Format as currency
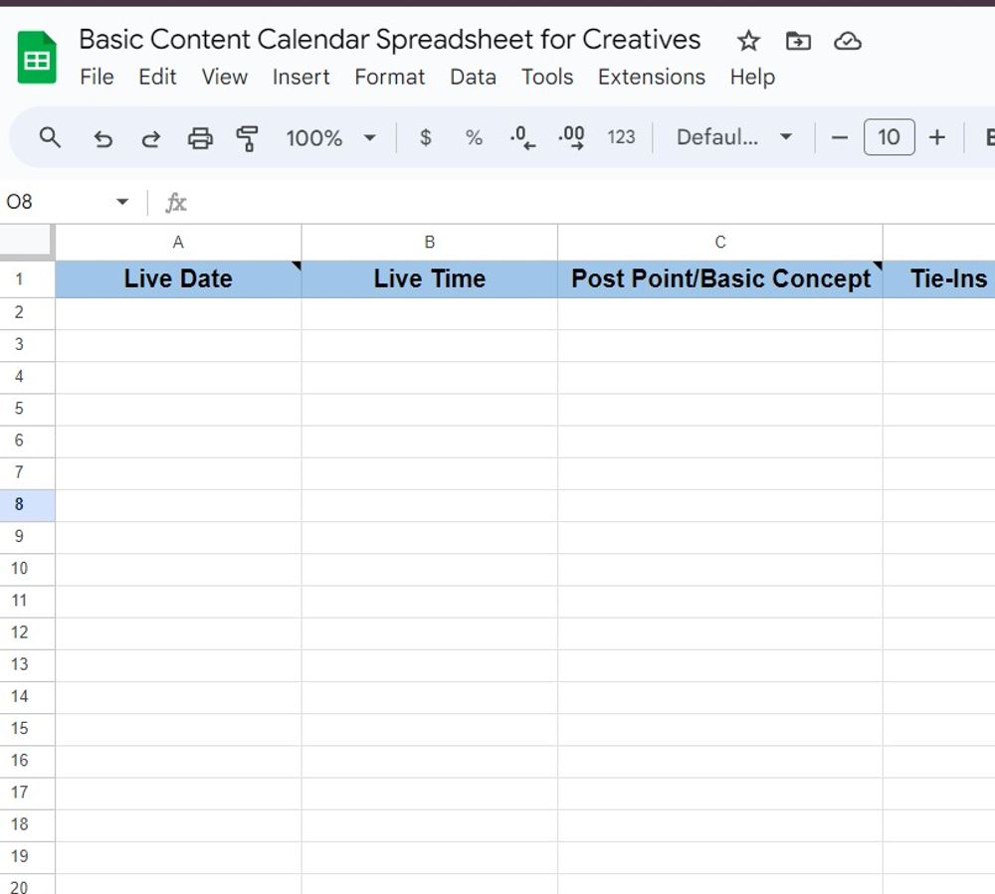The height and width of the screenshot is (894, 995). click(426, 138)
